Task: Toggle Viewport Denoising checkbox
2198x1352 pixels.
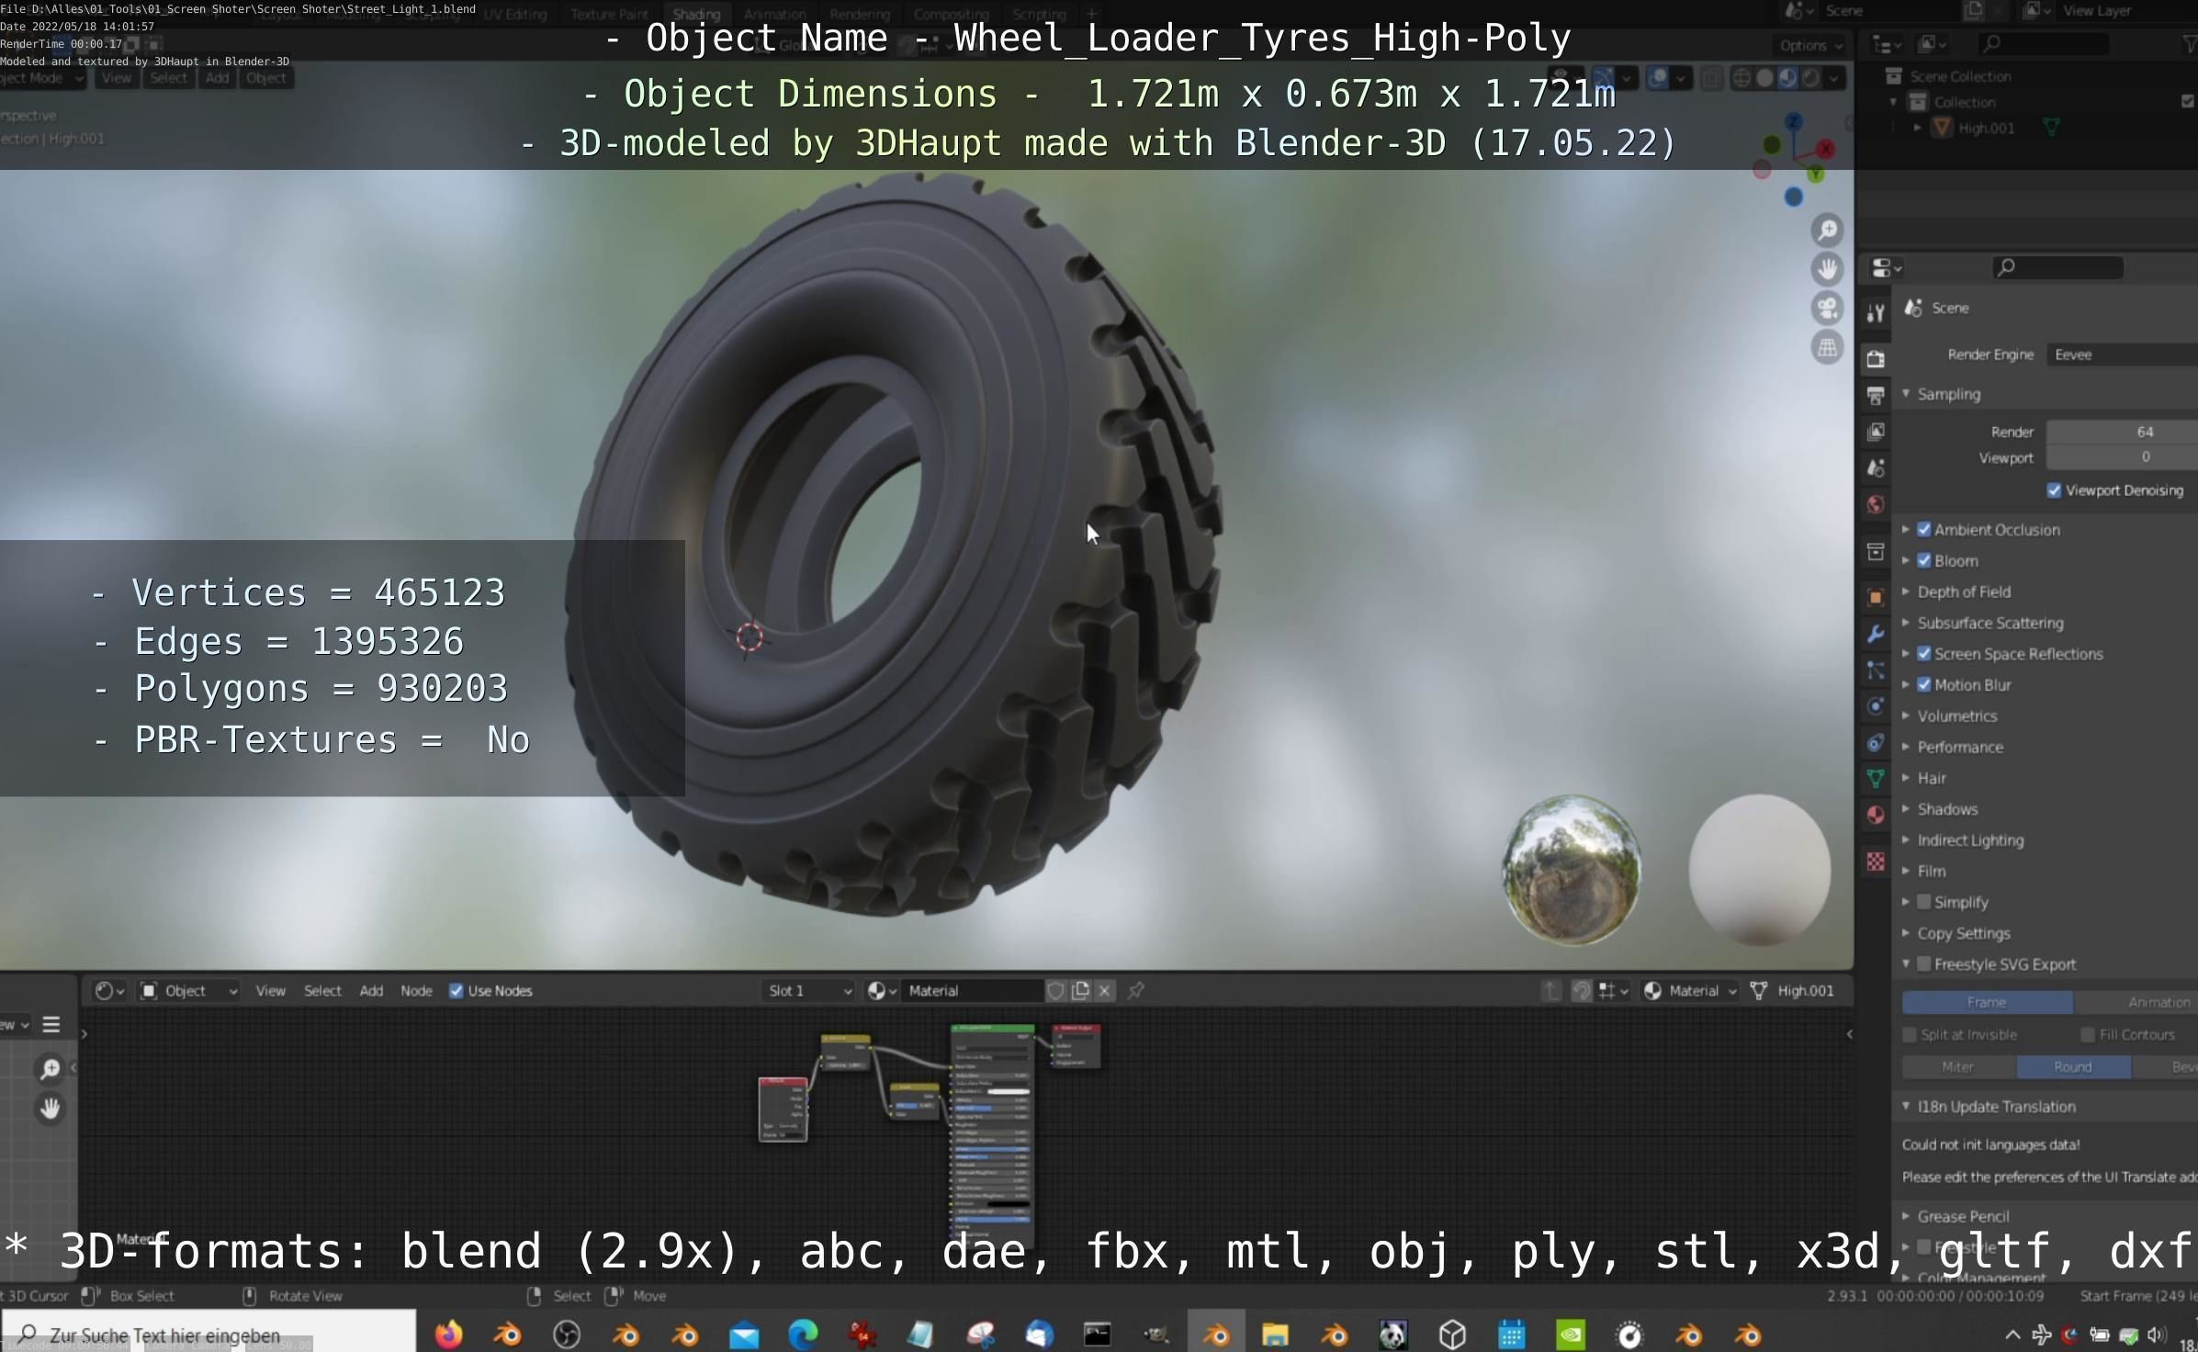Action: [x=2054, y=490]
